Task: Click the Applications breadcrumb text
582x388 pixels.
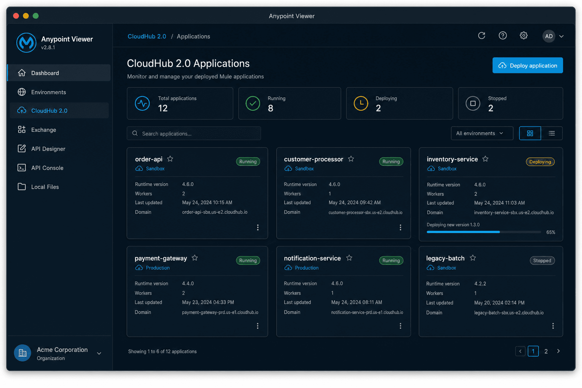Action: coord(194,36)
